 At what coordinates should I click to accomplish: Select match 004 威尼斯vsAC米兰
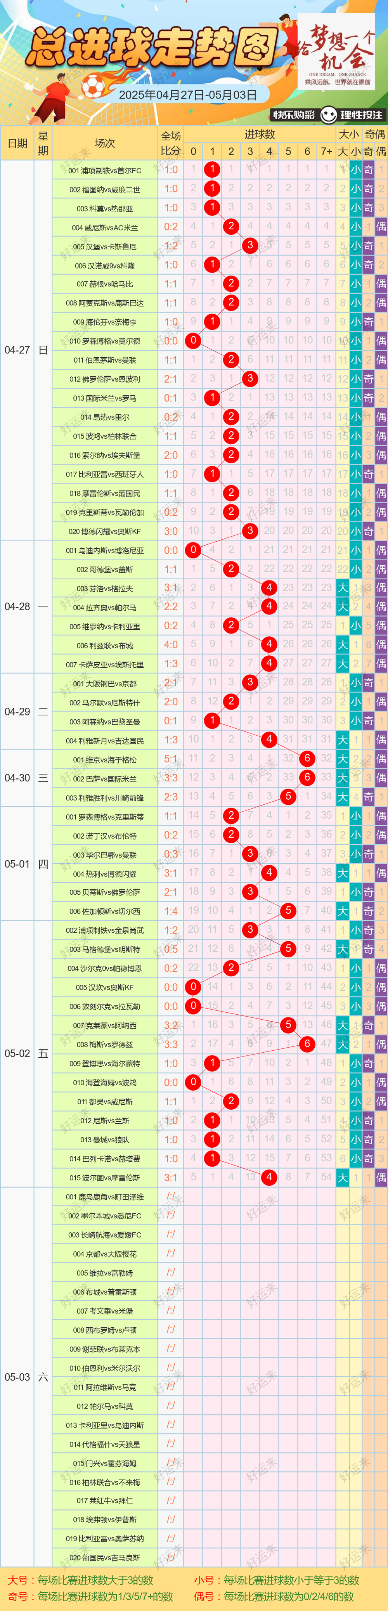pyautogui.click(x=105, y=228)
